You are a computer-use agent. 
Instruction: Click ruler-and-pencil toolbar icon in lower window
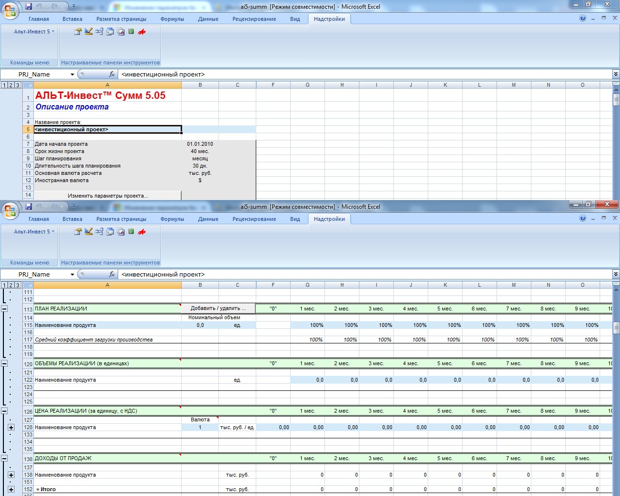(89, 232)
